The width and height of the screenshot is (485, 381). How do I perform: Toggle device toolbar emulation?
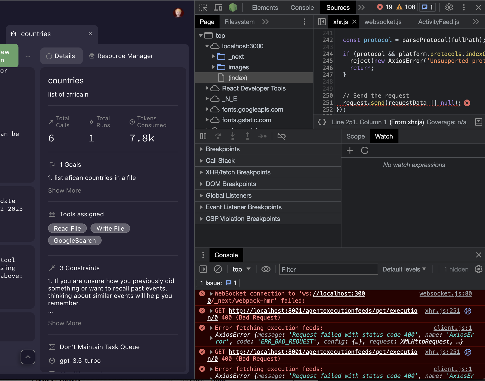coord(218,7)
